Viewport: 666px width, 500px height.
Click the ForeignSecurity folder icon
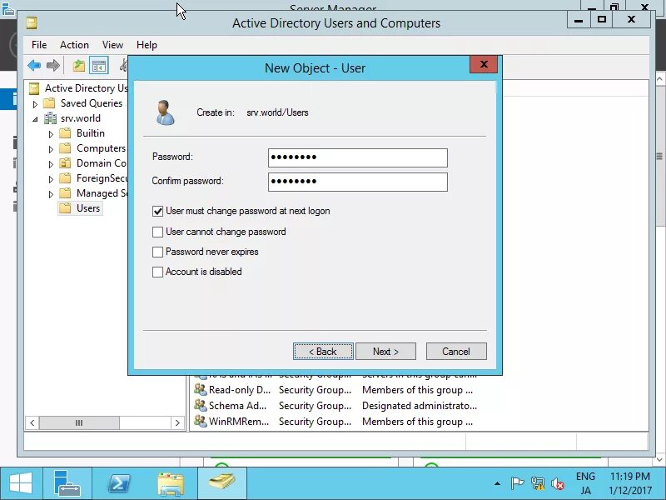[65, 178]
